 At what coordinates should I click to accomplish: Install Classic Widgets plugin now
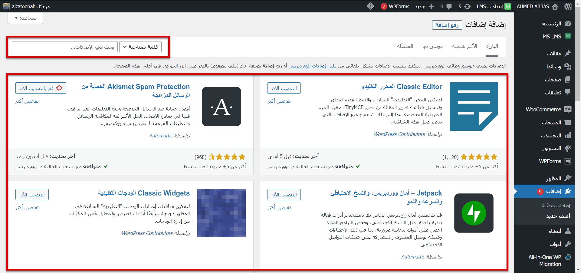[x=32, y=195]
